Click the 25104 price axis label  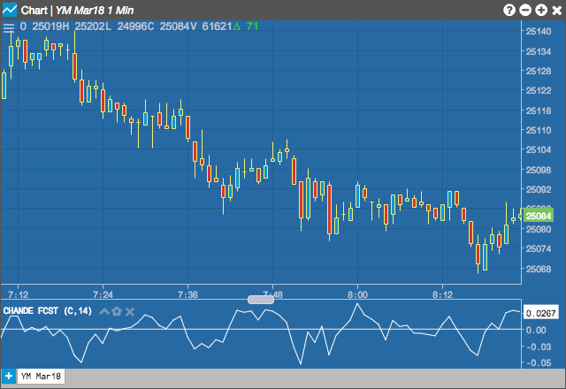(x=539, y=149)
